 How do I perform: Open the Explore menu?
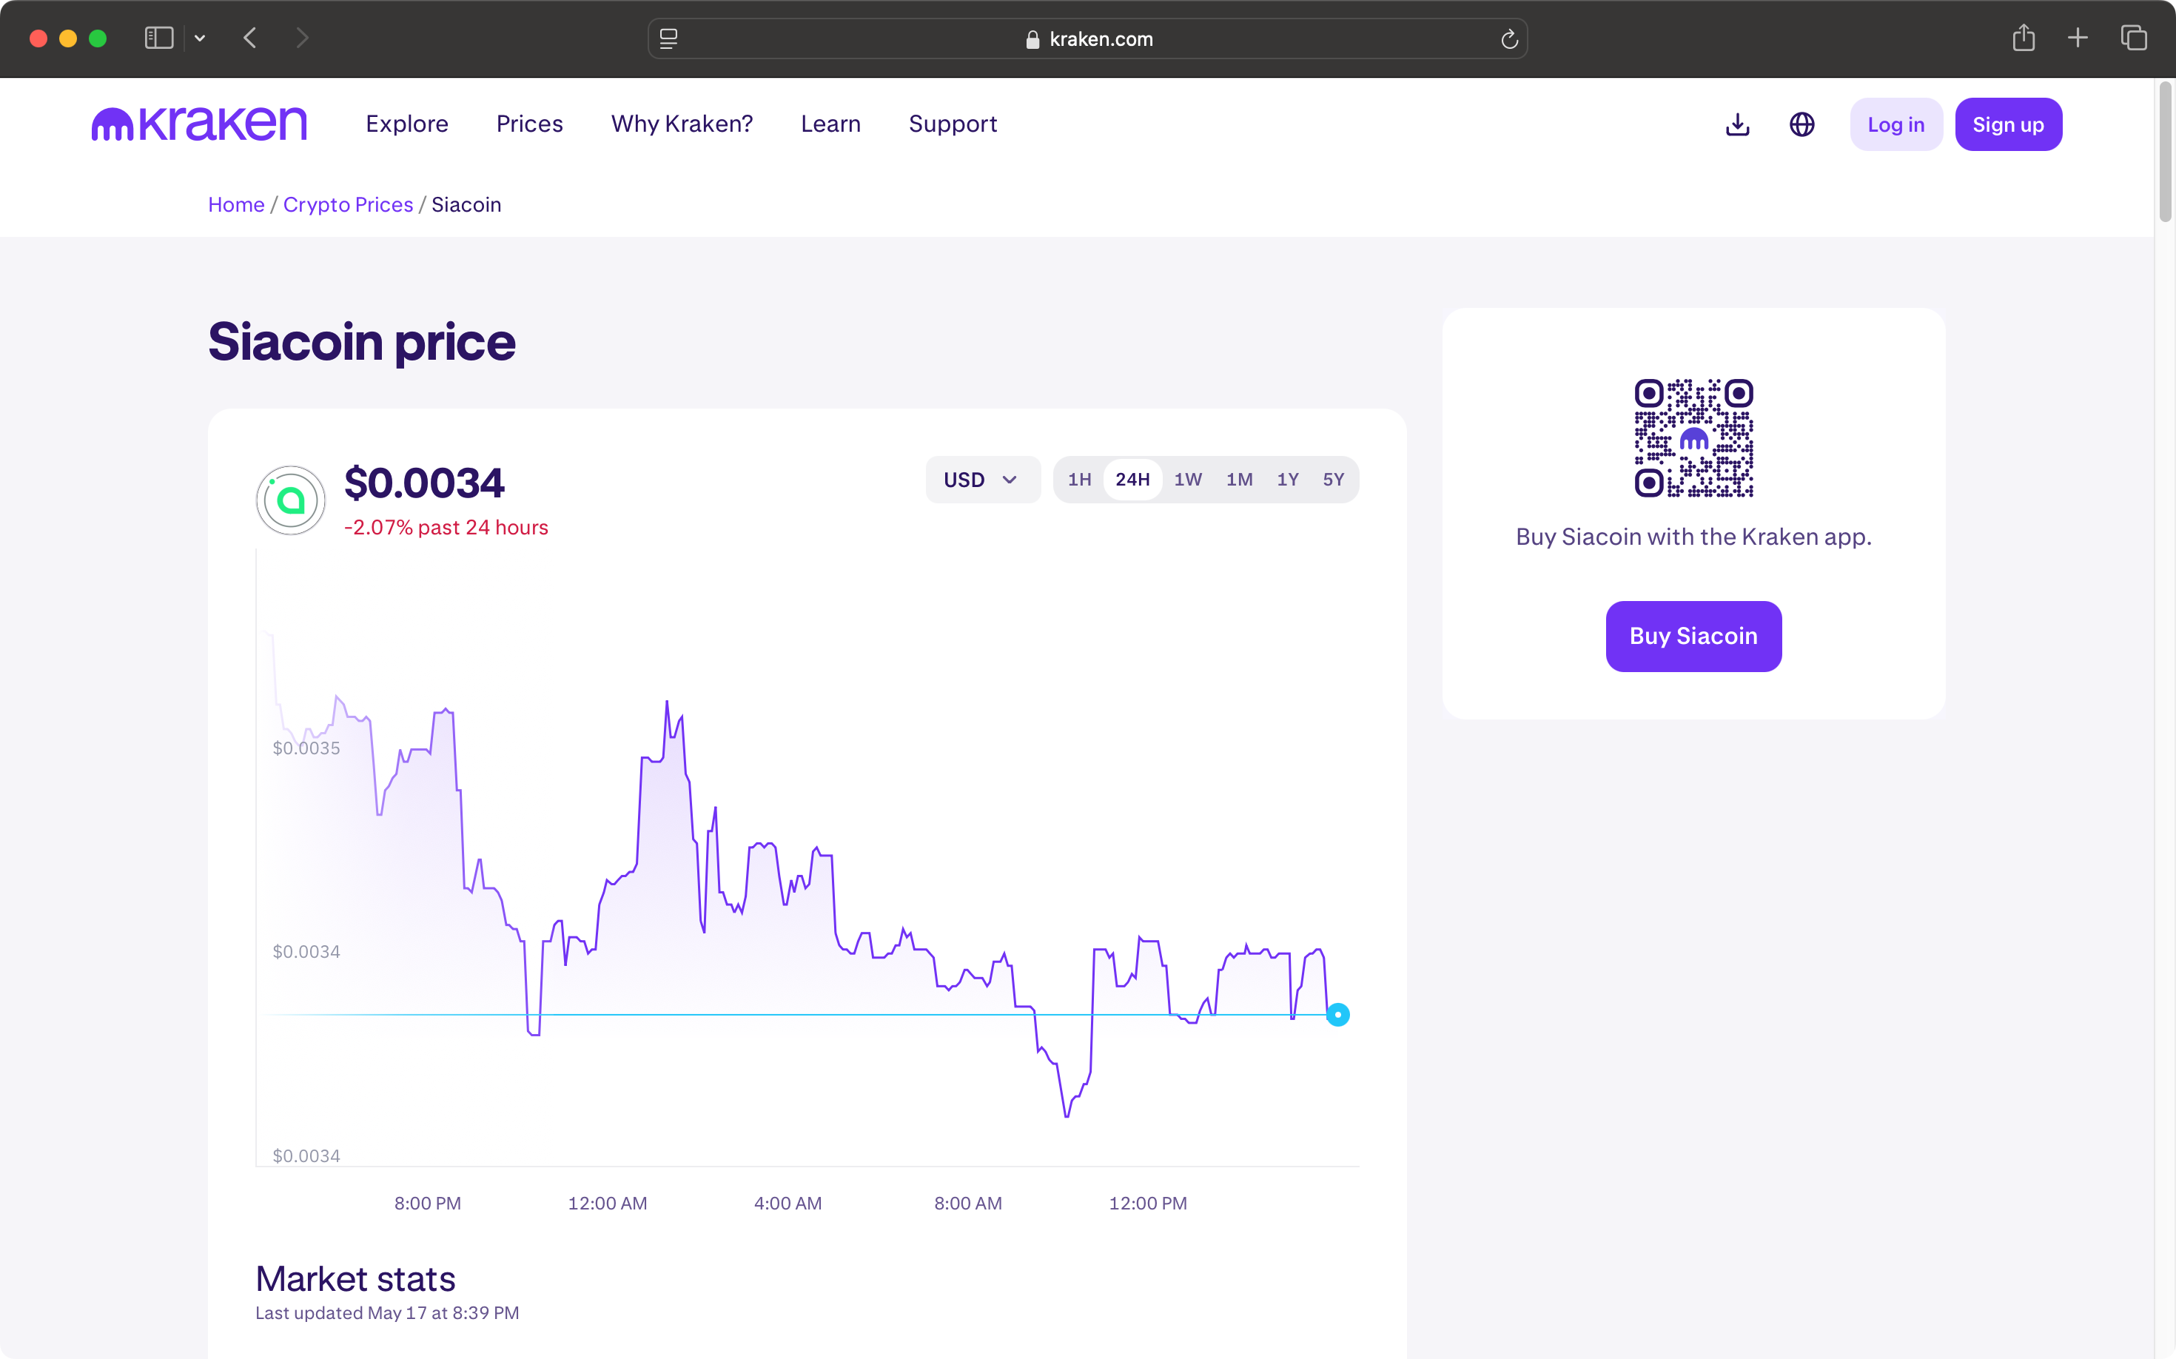(x=407, y=124)
